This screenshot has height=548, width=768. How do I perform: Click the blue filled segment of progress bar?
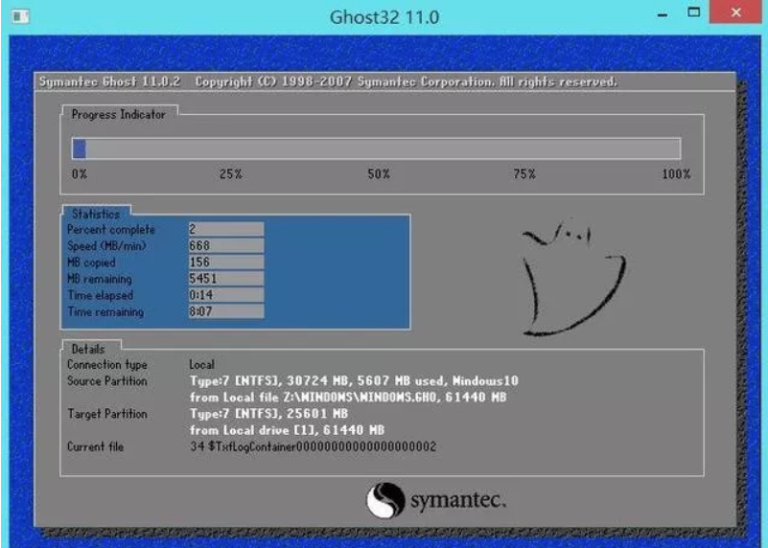click(80, 148)
